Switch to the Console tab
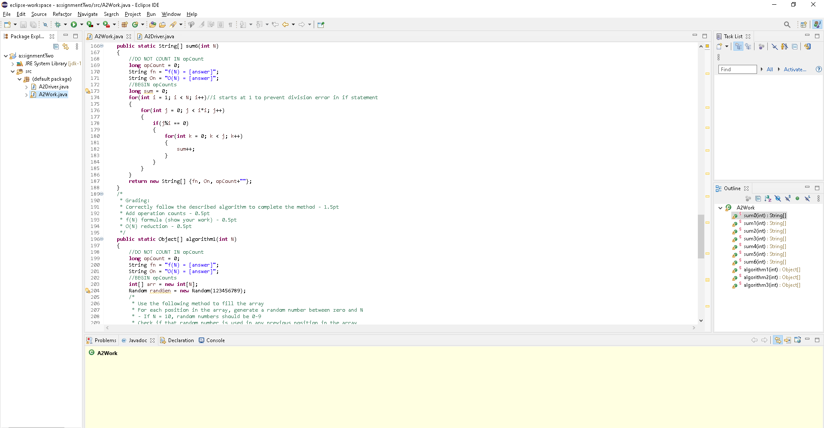The height and width of the screenshot is (428, 824). 212,340
